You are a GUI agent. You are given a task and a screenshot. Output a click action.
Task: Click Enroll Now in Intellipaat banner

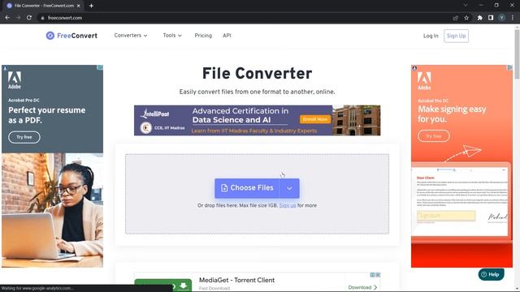pyautogui.click(x=315, y=119)
